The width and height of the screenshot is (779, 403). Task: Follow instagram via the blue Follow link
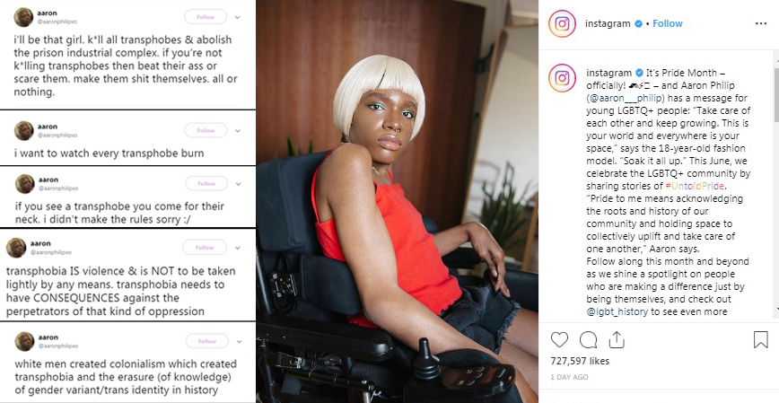(x=667, y=23)
